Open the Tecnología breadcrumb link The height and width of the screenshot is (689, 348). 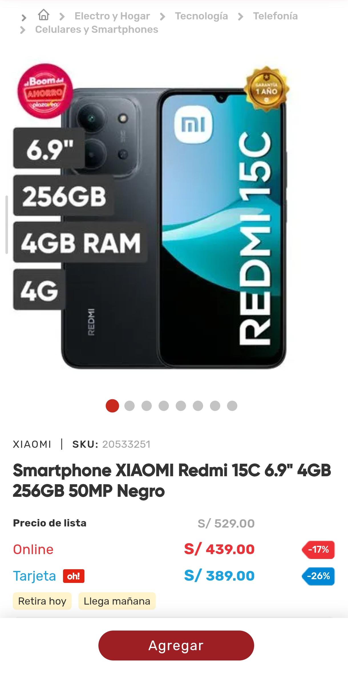click(x=201, y=16)
